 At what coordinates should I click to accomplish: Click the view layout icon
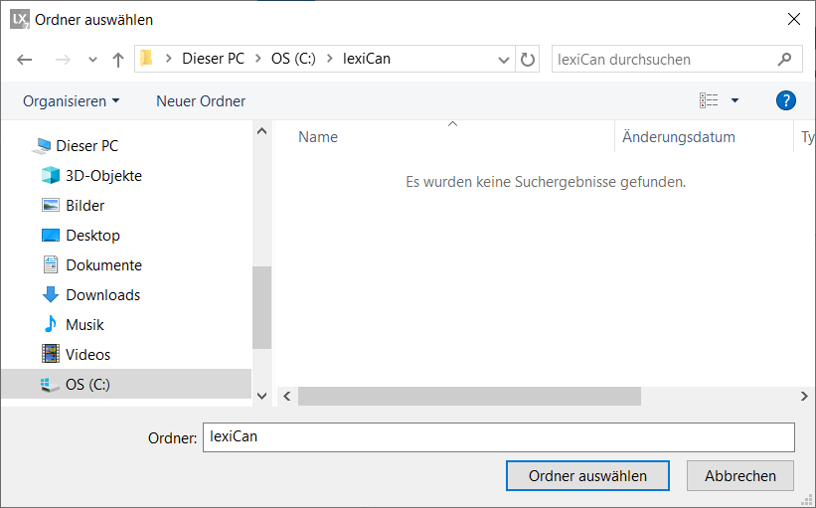point(709,100)
